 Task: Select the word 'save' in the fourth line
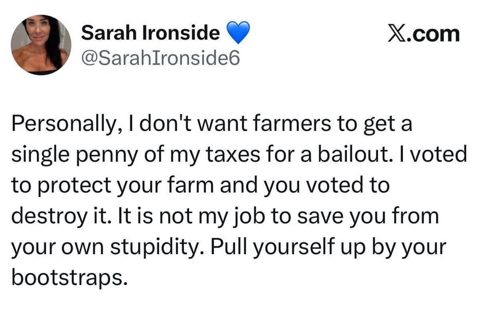(x=320, y=217)
